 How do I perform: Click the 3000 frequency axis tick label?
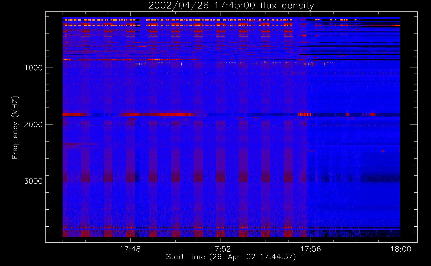(33, 181)
